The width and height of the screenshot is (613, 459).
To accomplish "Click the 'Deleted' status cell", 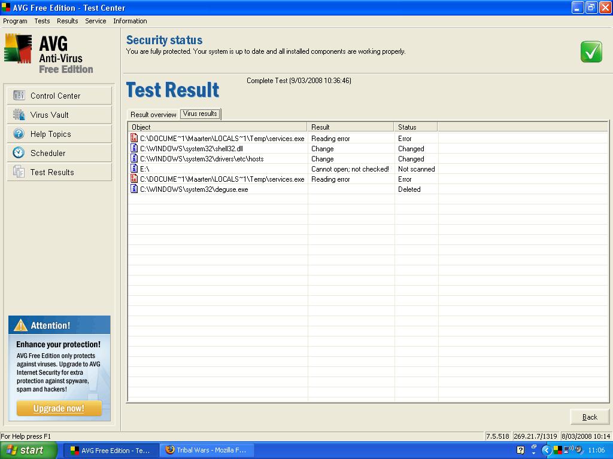I will (x=409, y=189).
